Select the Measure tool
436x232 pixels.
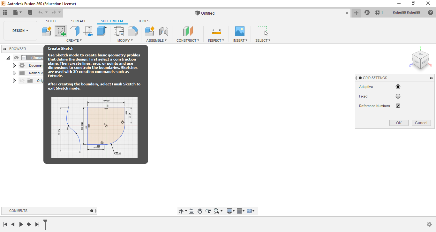click(216, 31)
